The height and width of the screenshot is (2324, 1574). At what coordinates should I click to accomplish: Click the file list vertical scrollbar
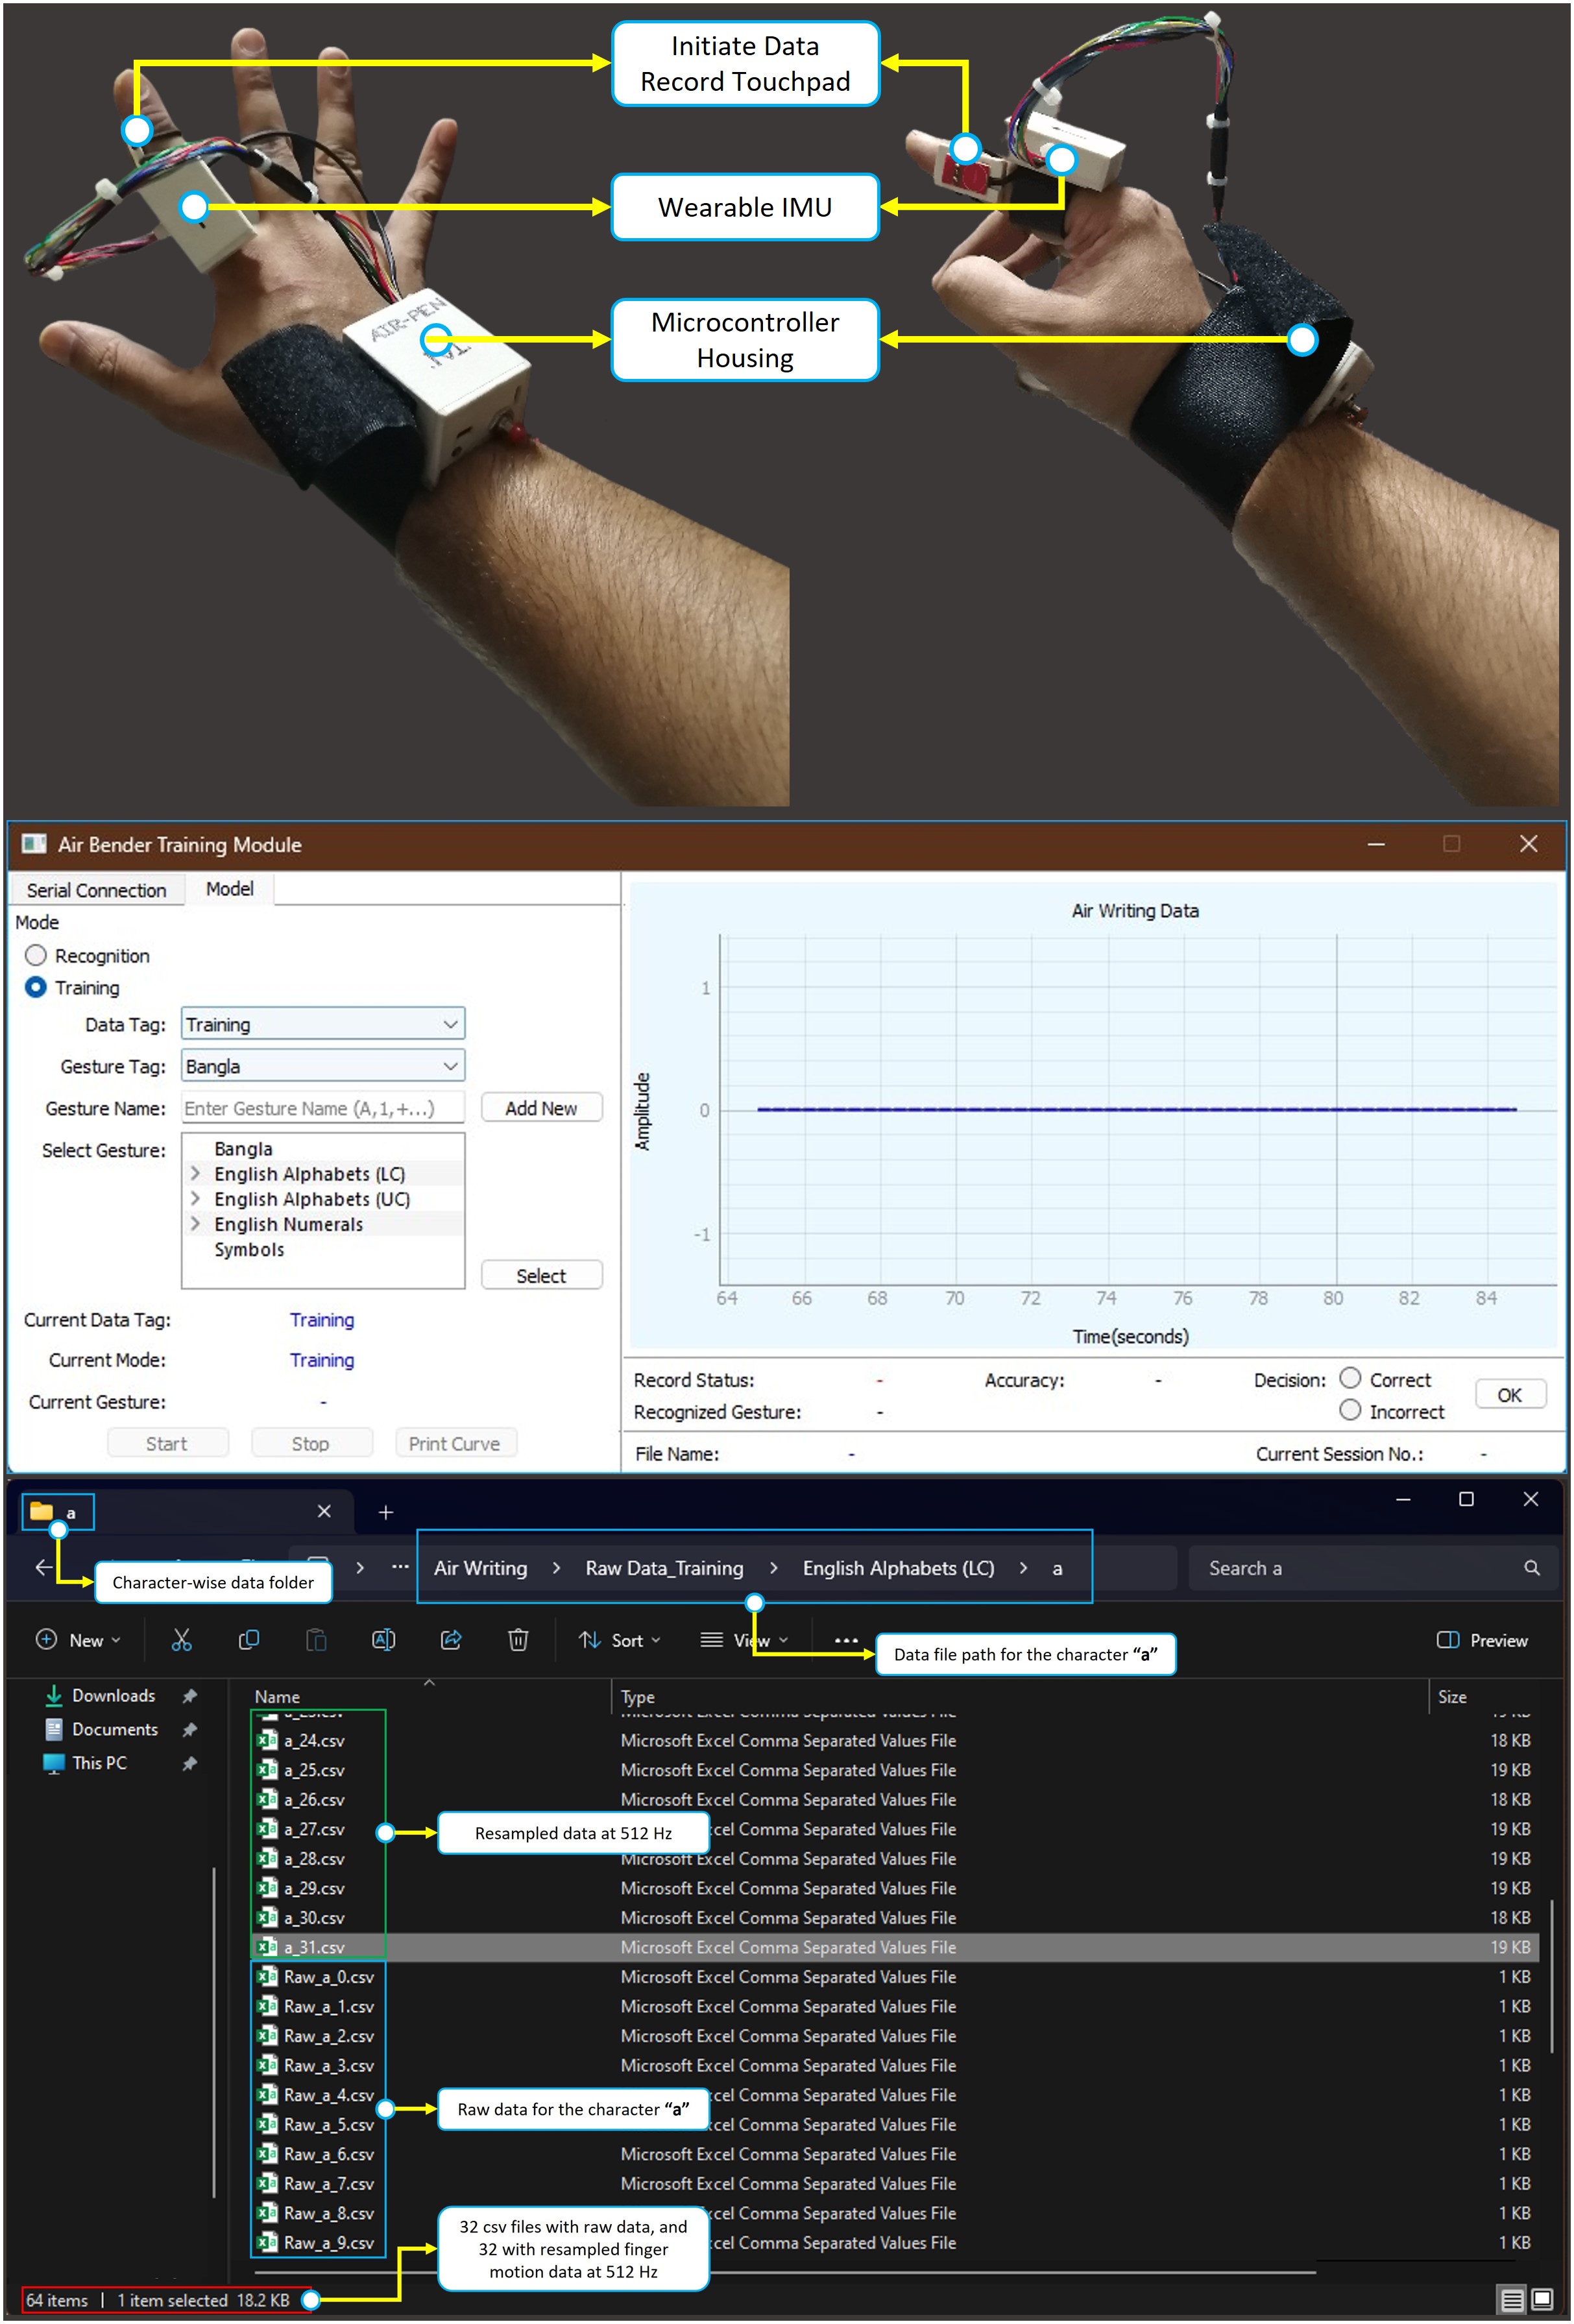coord(1551,1975)
